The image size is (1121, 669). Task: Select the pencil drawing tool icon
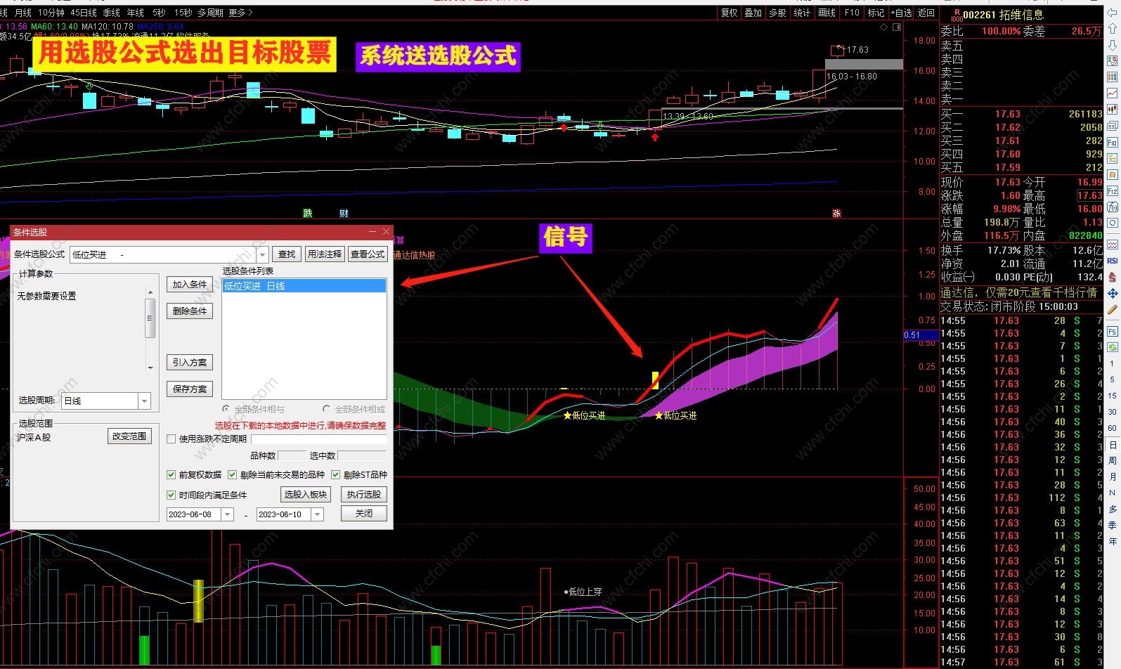[1113, 309]
